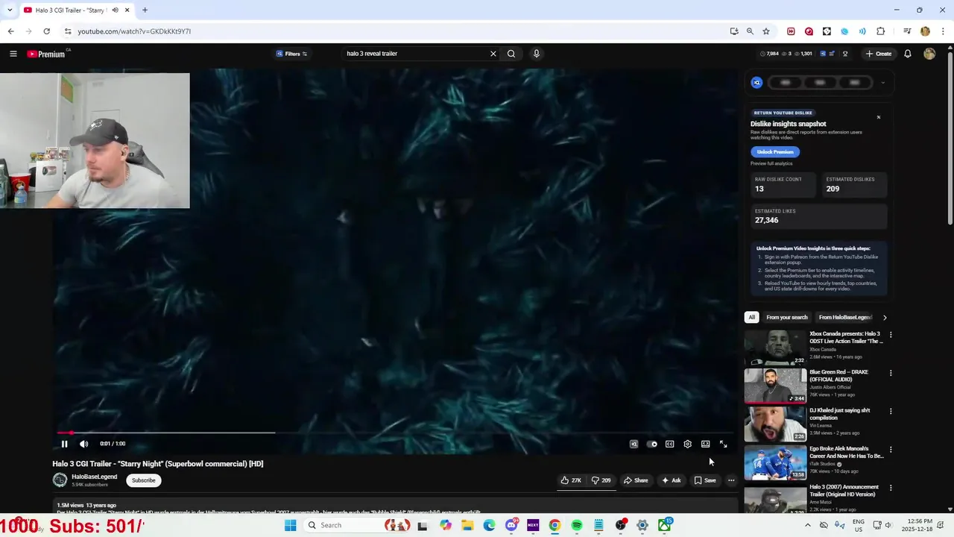The height and width of the screenshot is (537, 954).
Task: Select 'From HaloBaseLegend' chip
Action: click(x=845, y=317)
